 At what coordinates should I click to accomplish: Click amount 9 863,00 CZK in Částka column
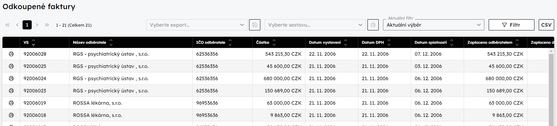click(286, 115)
